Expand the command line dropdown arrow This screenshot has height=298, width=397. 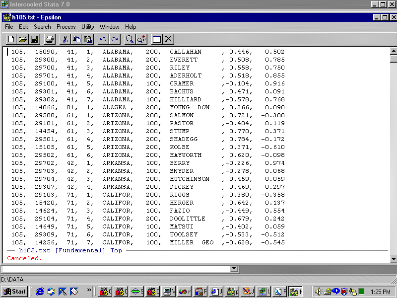235,269
